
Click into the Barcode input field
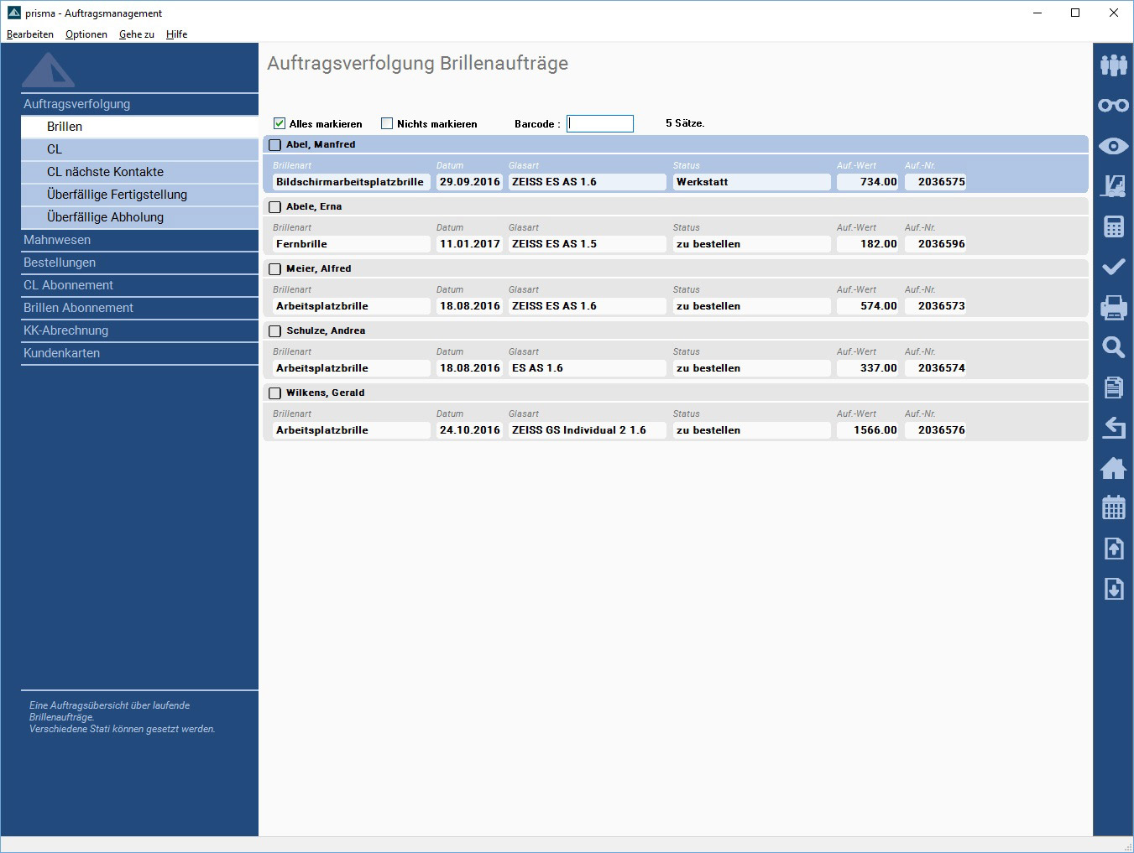(x=600, y=123)
